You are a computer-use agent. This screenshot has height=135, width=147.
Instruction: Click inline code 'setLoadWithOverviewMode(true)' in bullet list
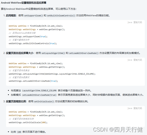coord(39,95)
